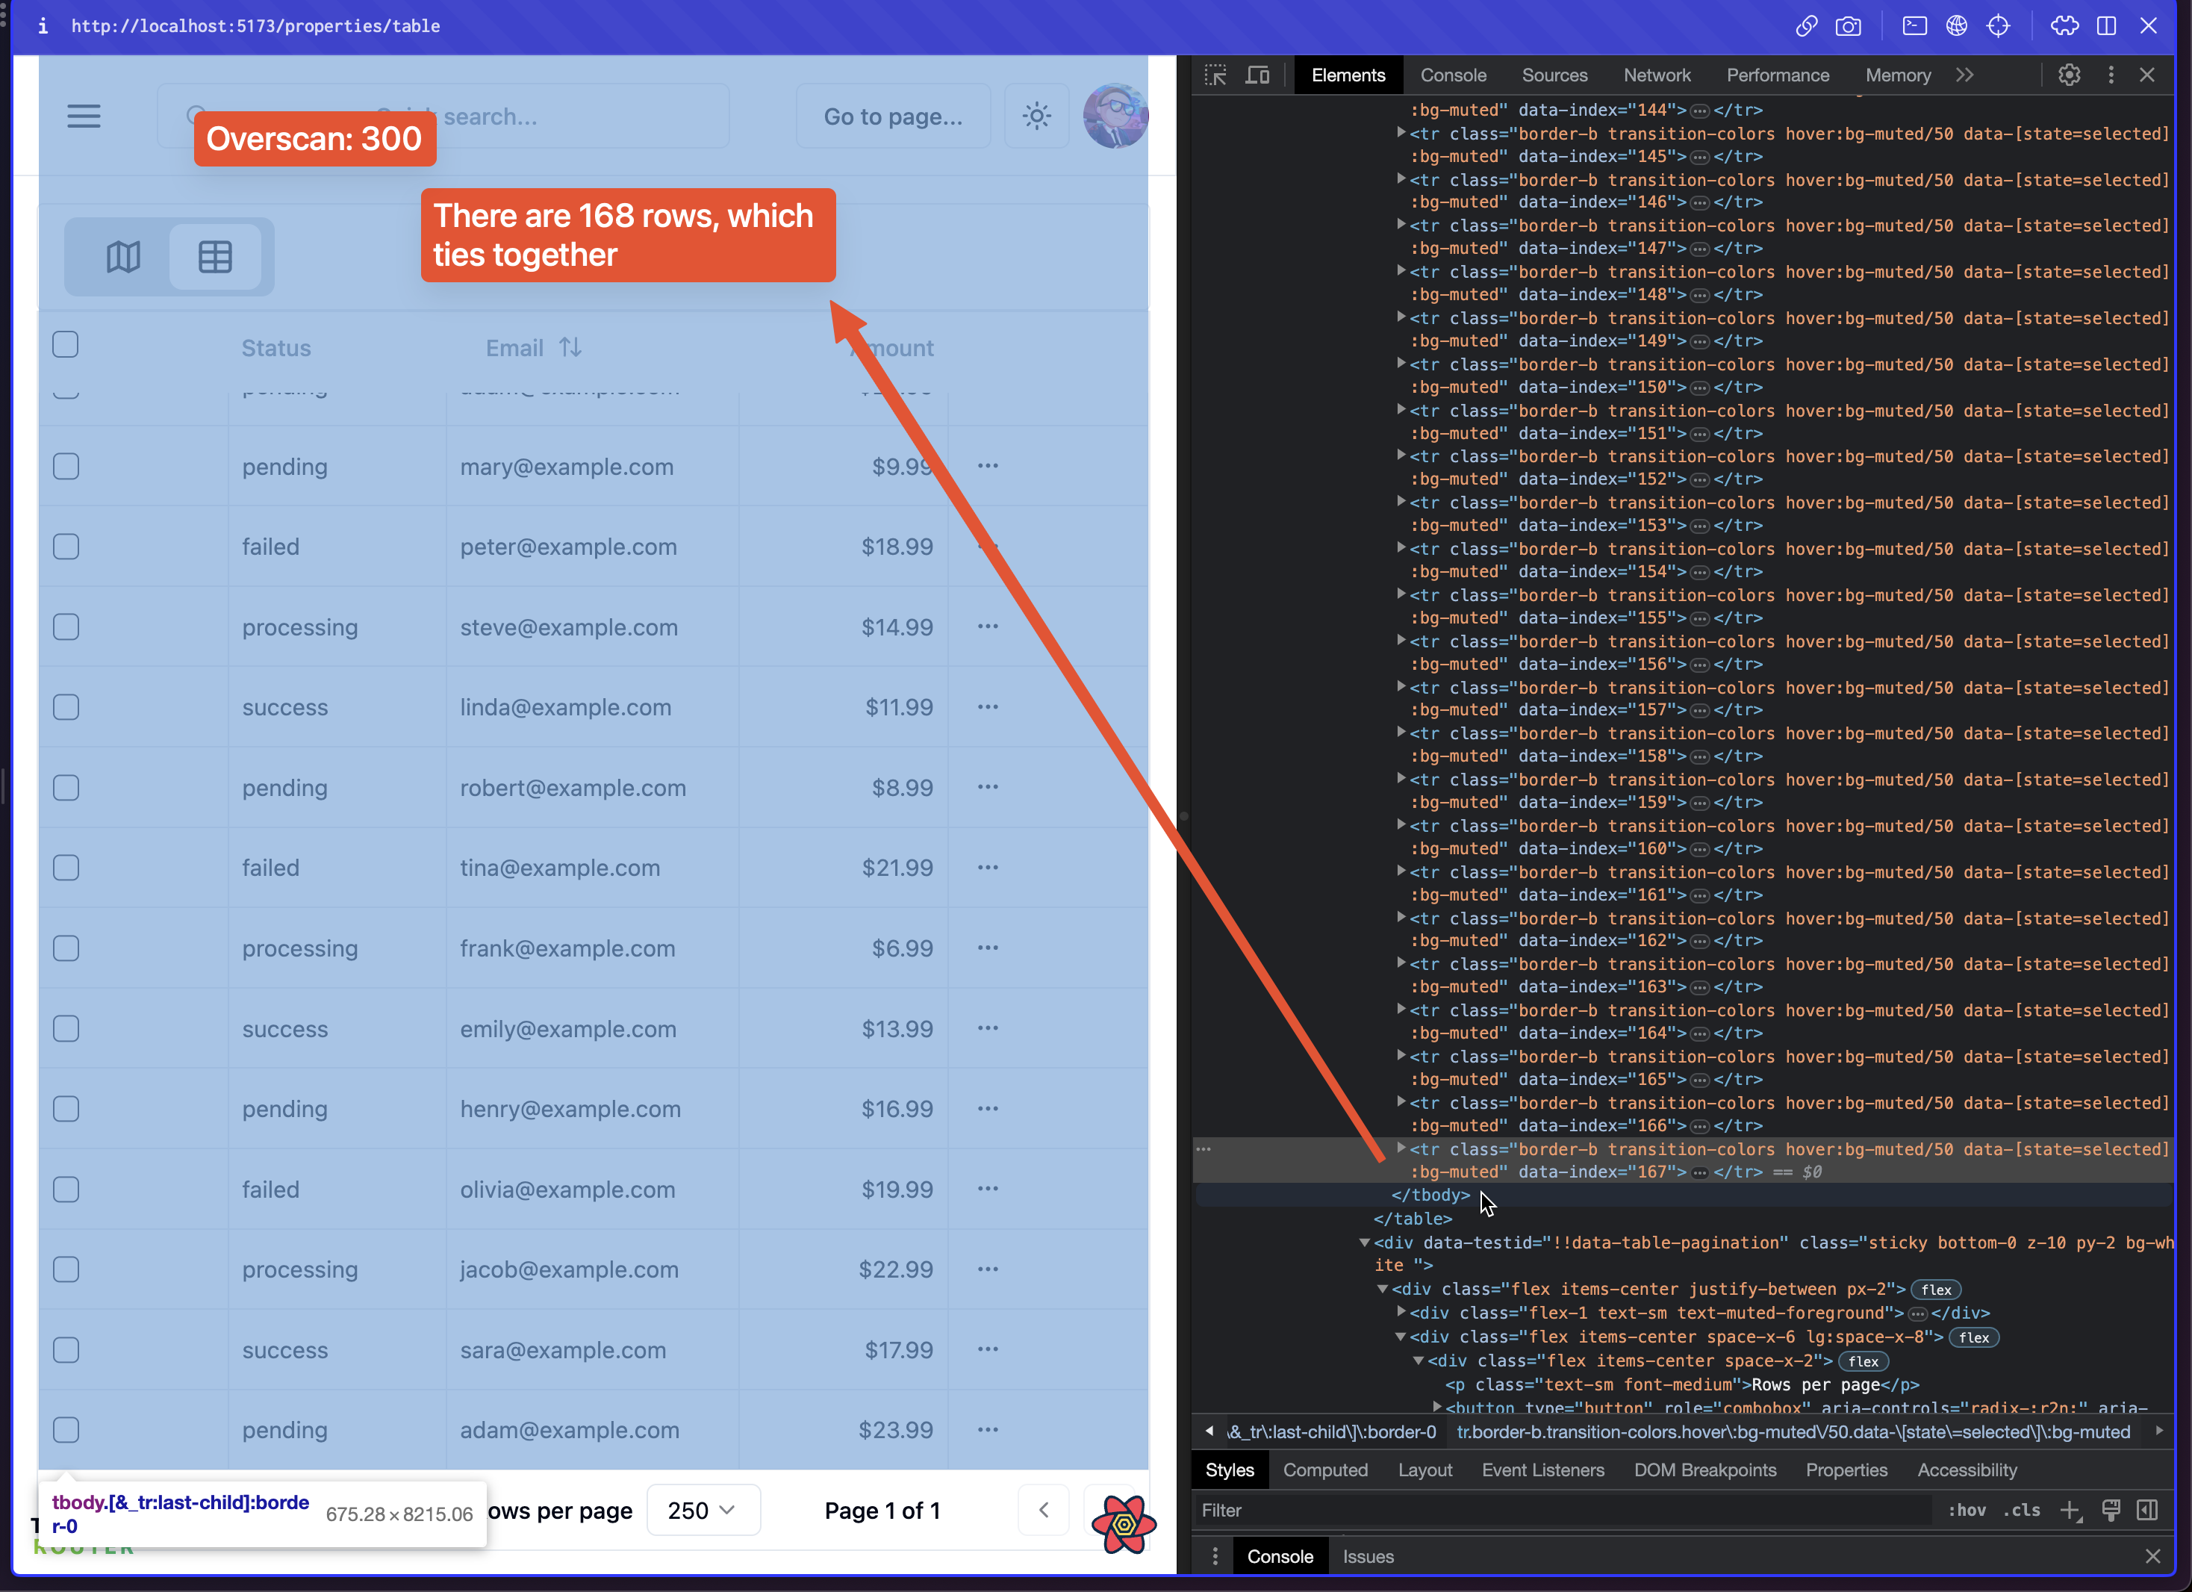This screenshot has width=2192, height=1592.
Task: Switch to the Sources tab
Action: pyautogui.click(x=1554, y=75)
